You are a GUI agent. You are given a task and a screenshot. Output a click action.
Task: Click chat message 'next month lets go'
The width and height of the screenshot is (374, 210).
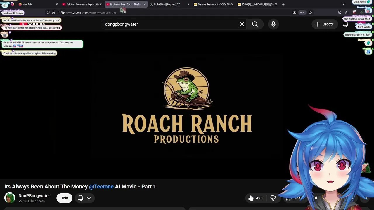(13, 13)
